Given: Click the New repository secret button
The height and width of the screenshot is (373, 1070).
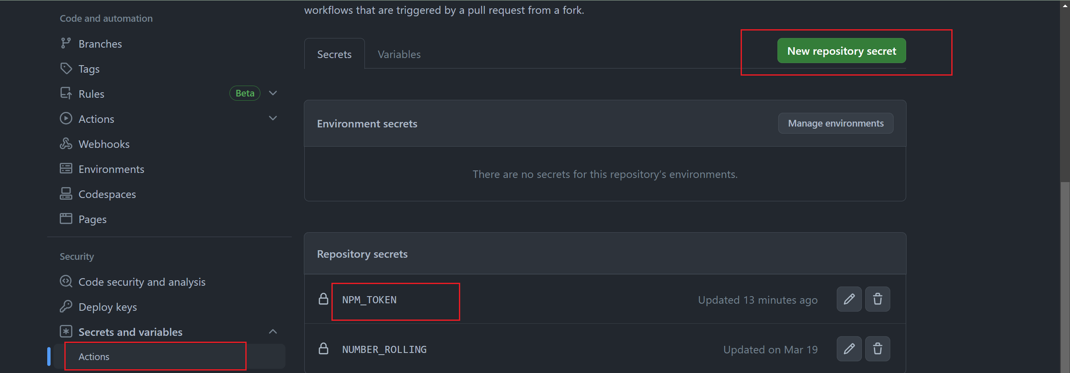Looking at the screenshot, I should pos(841,50).
